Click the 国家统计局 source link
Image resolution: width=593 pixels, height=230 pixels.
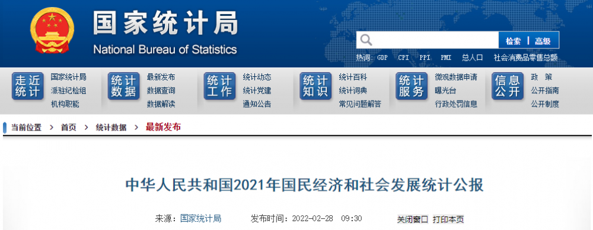201,218
